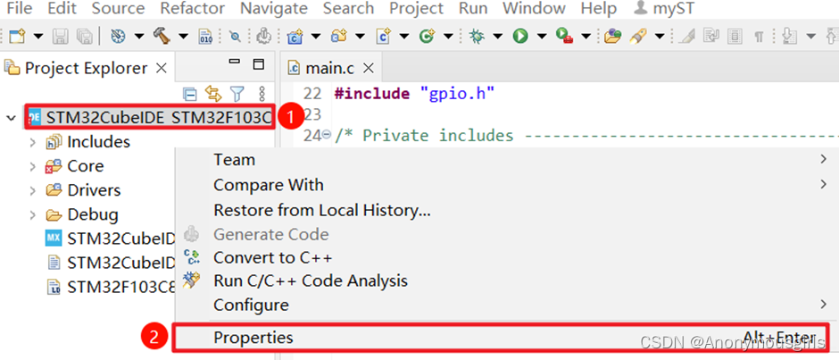Click the Debug bug icon
The width and height of the screenshot is (839, 360).
[476, 36]
